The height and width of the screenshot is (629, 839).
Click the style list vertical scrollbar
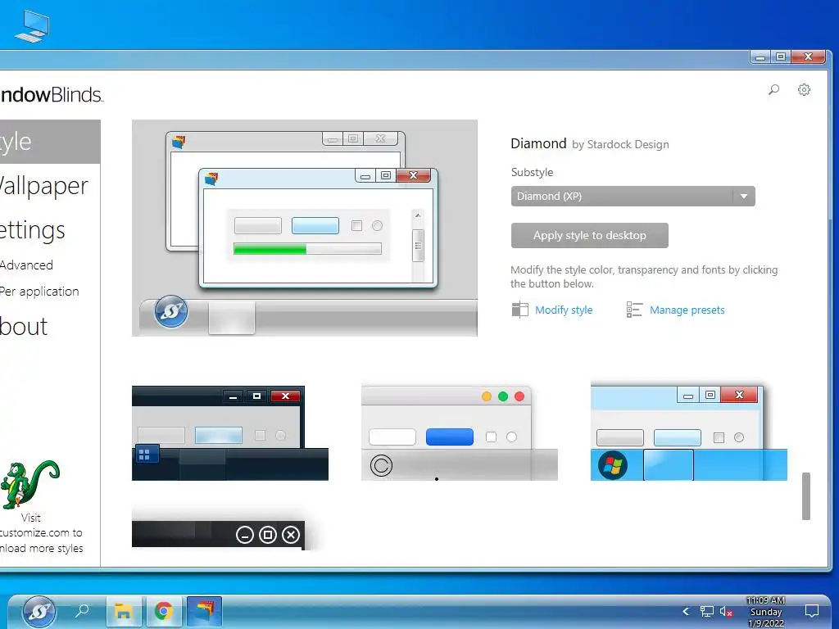[806, 496]
